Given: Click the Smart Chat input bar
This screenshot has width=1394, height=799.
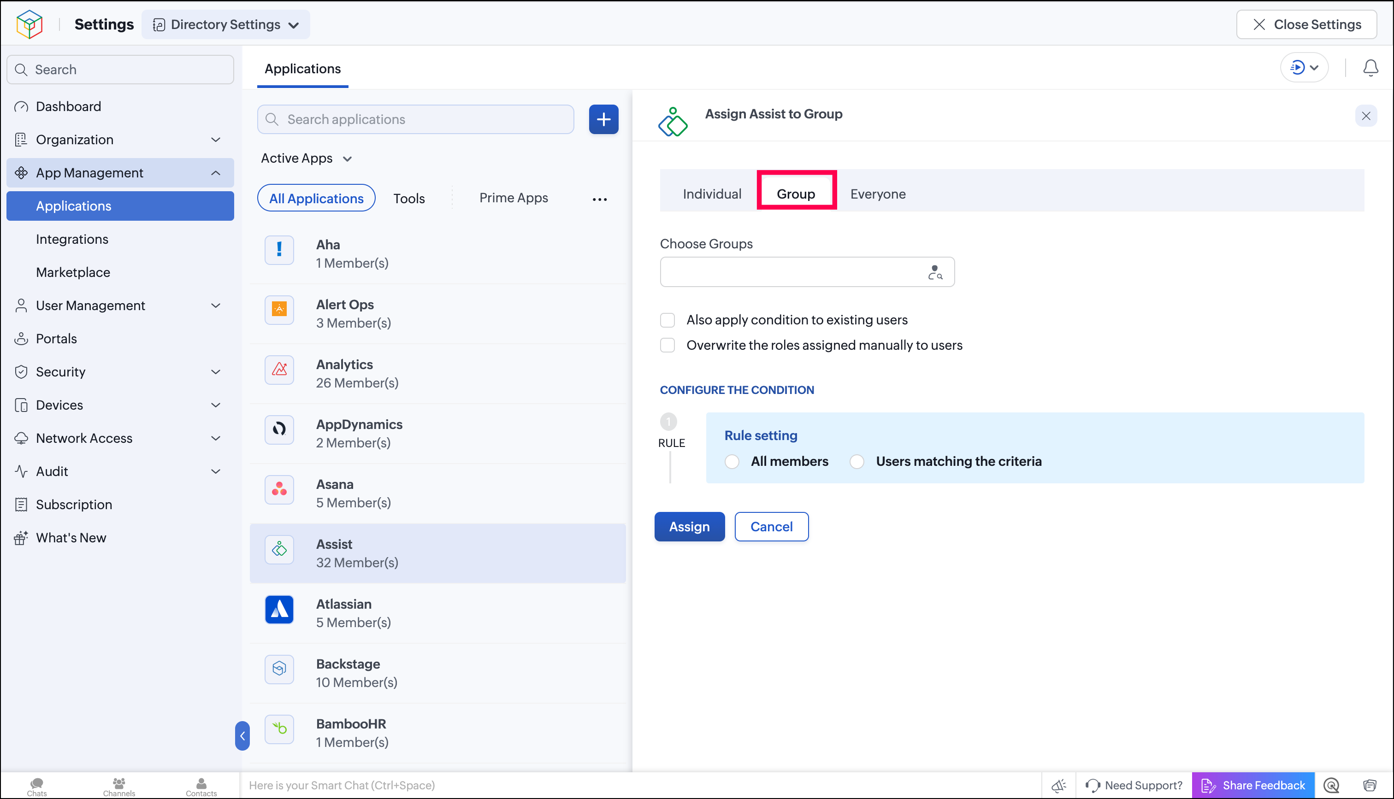Looking at the screenshot, I should coord(640,785).
